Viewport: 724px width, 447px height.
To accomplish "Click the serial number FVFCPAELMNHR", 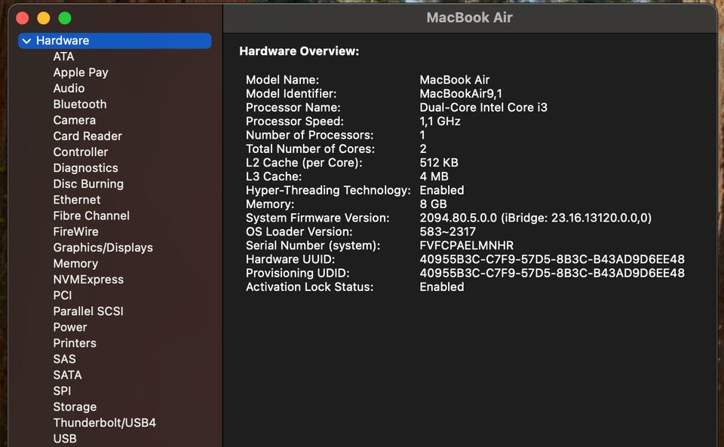I will coord(466,246).
